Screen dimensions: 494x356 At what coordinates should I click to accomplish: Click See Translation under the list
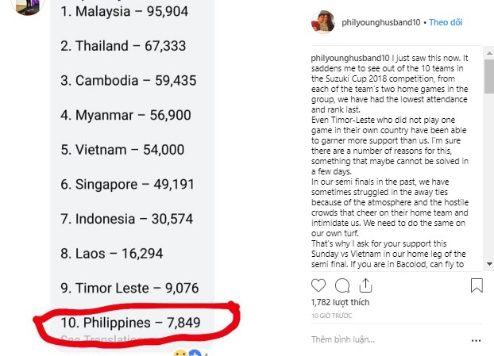(x=102, y=339)
